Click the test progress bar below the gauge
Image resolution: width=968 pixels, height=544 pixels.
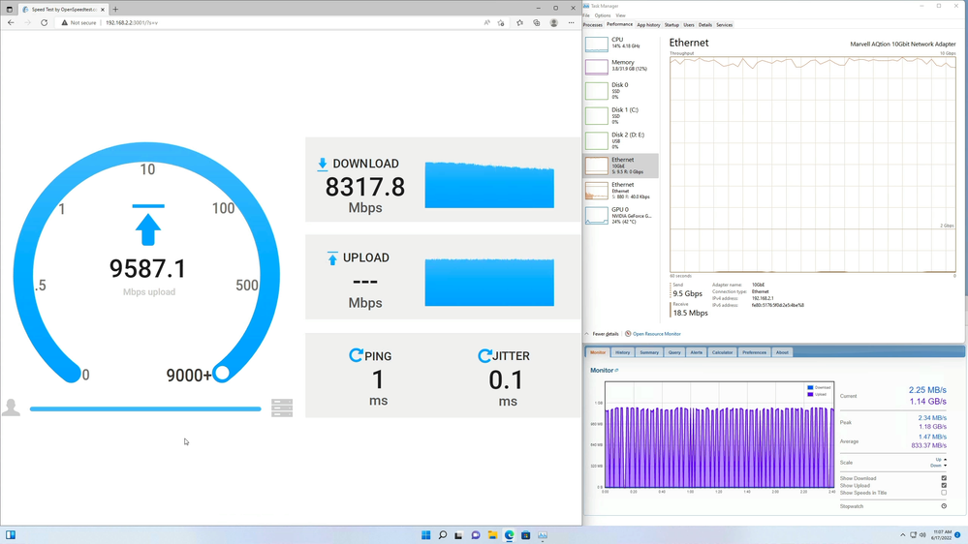[145, 408]
